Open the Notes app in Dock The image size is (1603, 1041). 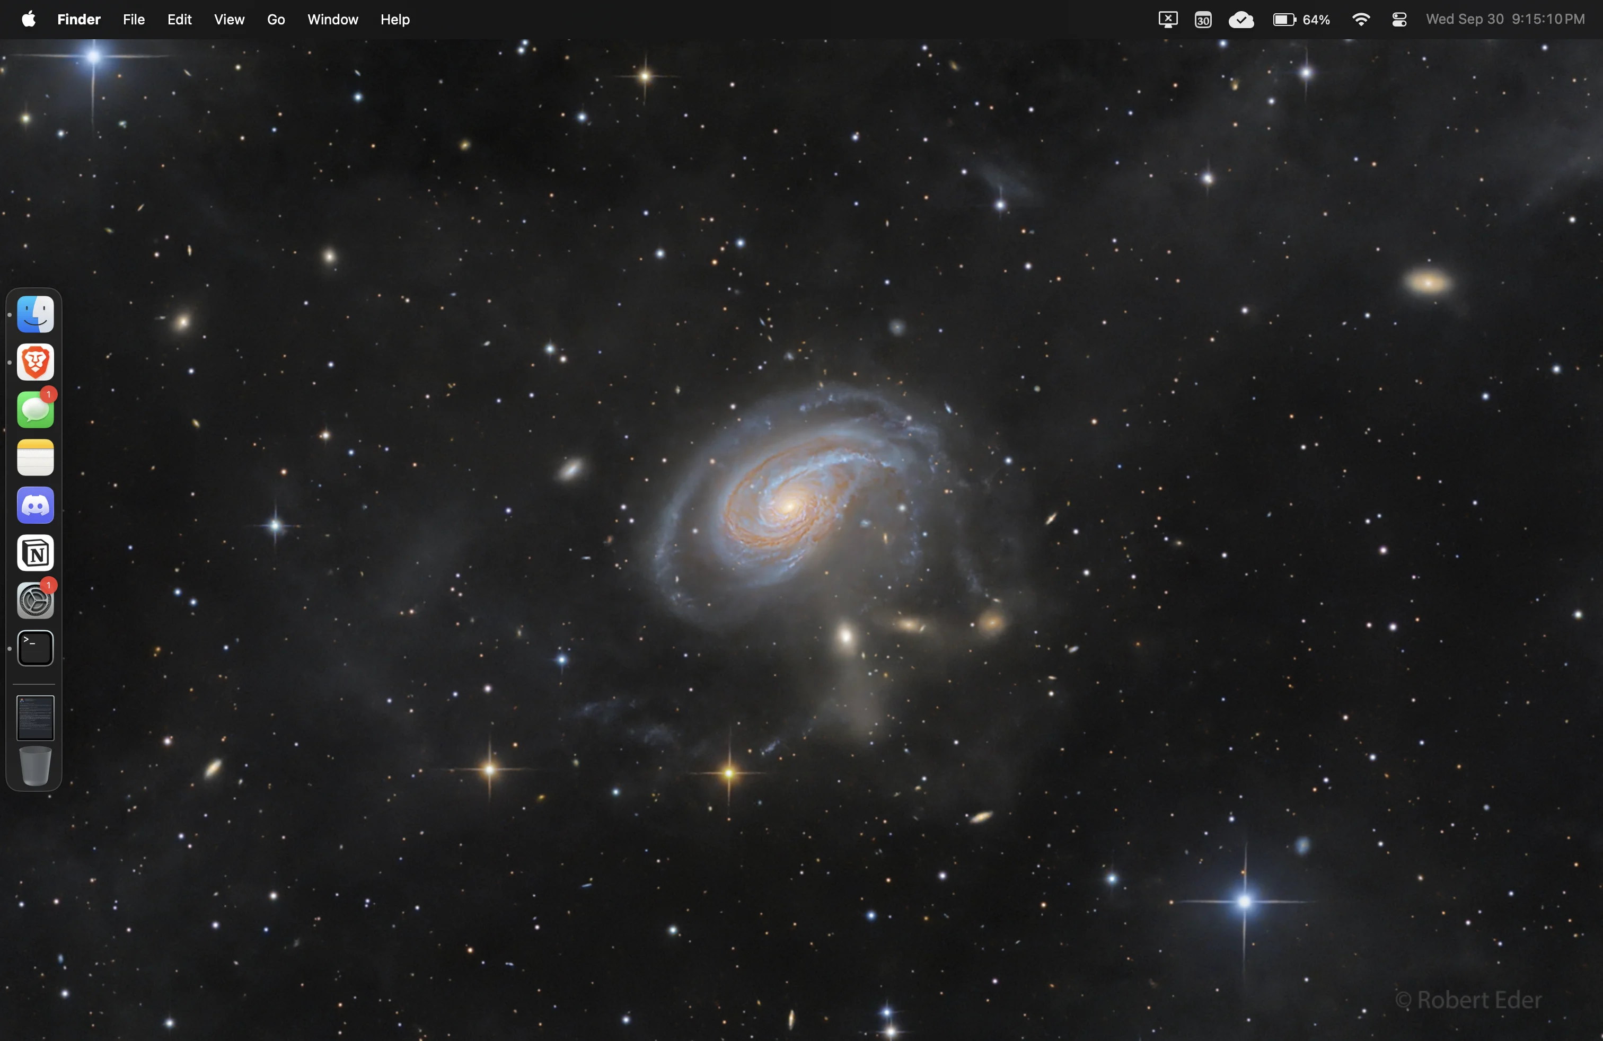pos(35,458)
